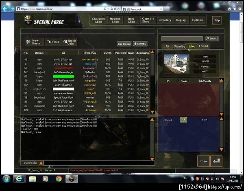
Task: Select room 21 Join The Force Now!
Action: pyautogui.click(x=86, y=81)
